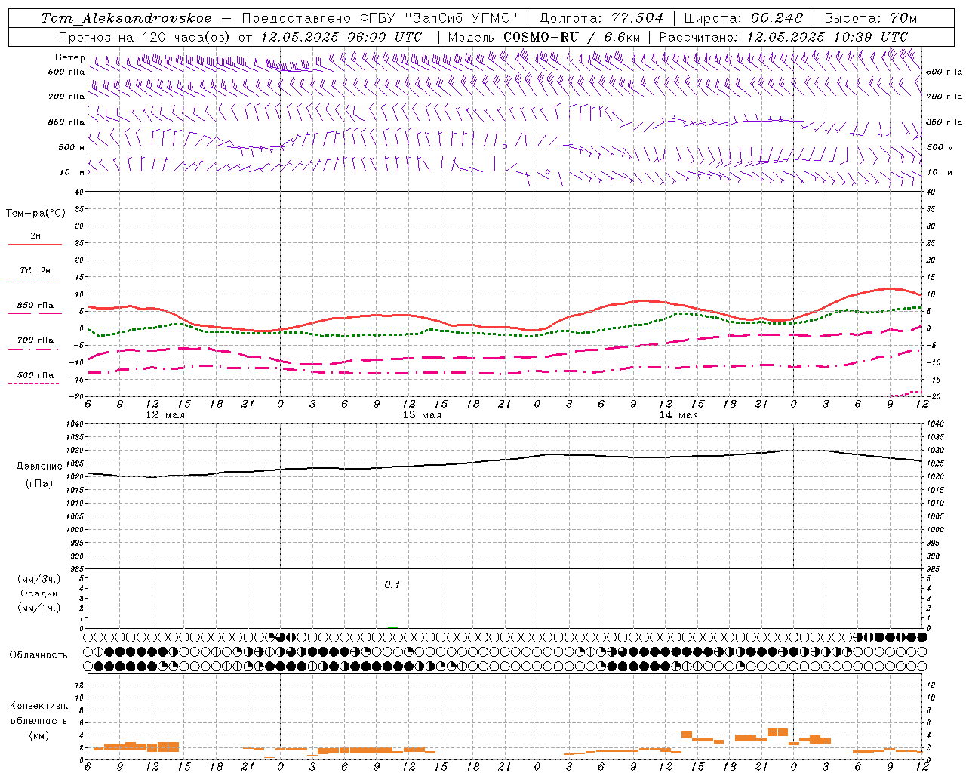Click the "Конвективн." convective cloud label
Screen dimensions: 966x773
click(38, 706)
